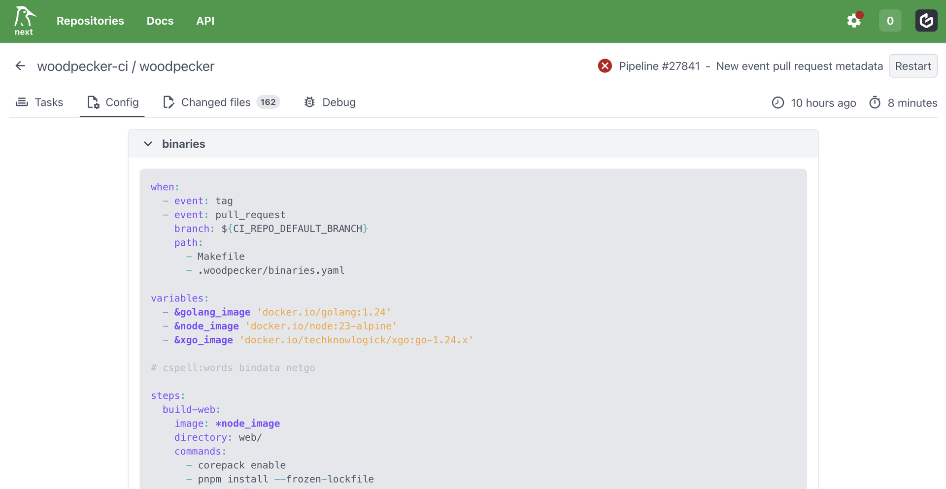Open the settings gear icon
The image size is (946, 489).
tap(854, 21)
